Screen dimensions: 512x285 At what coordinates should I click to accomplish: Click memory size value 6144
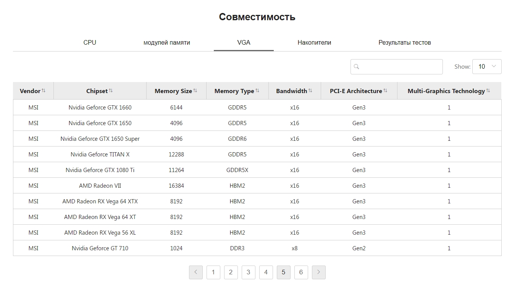point(176,108)
